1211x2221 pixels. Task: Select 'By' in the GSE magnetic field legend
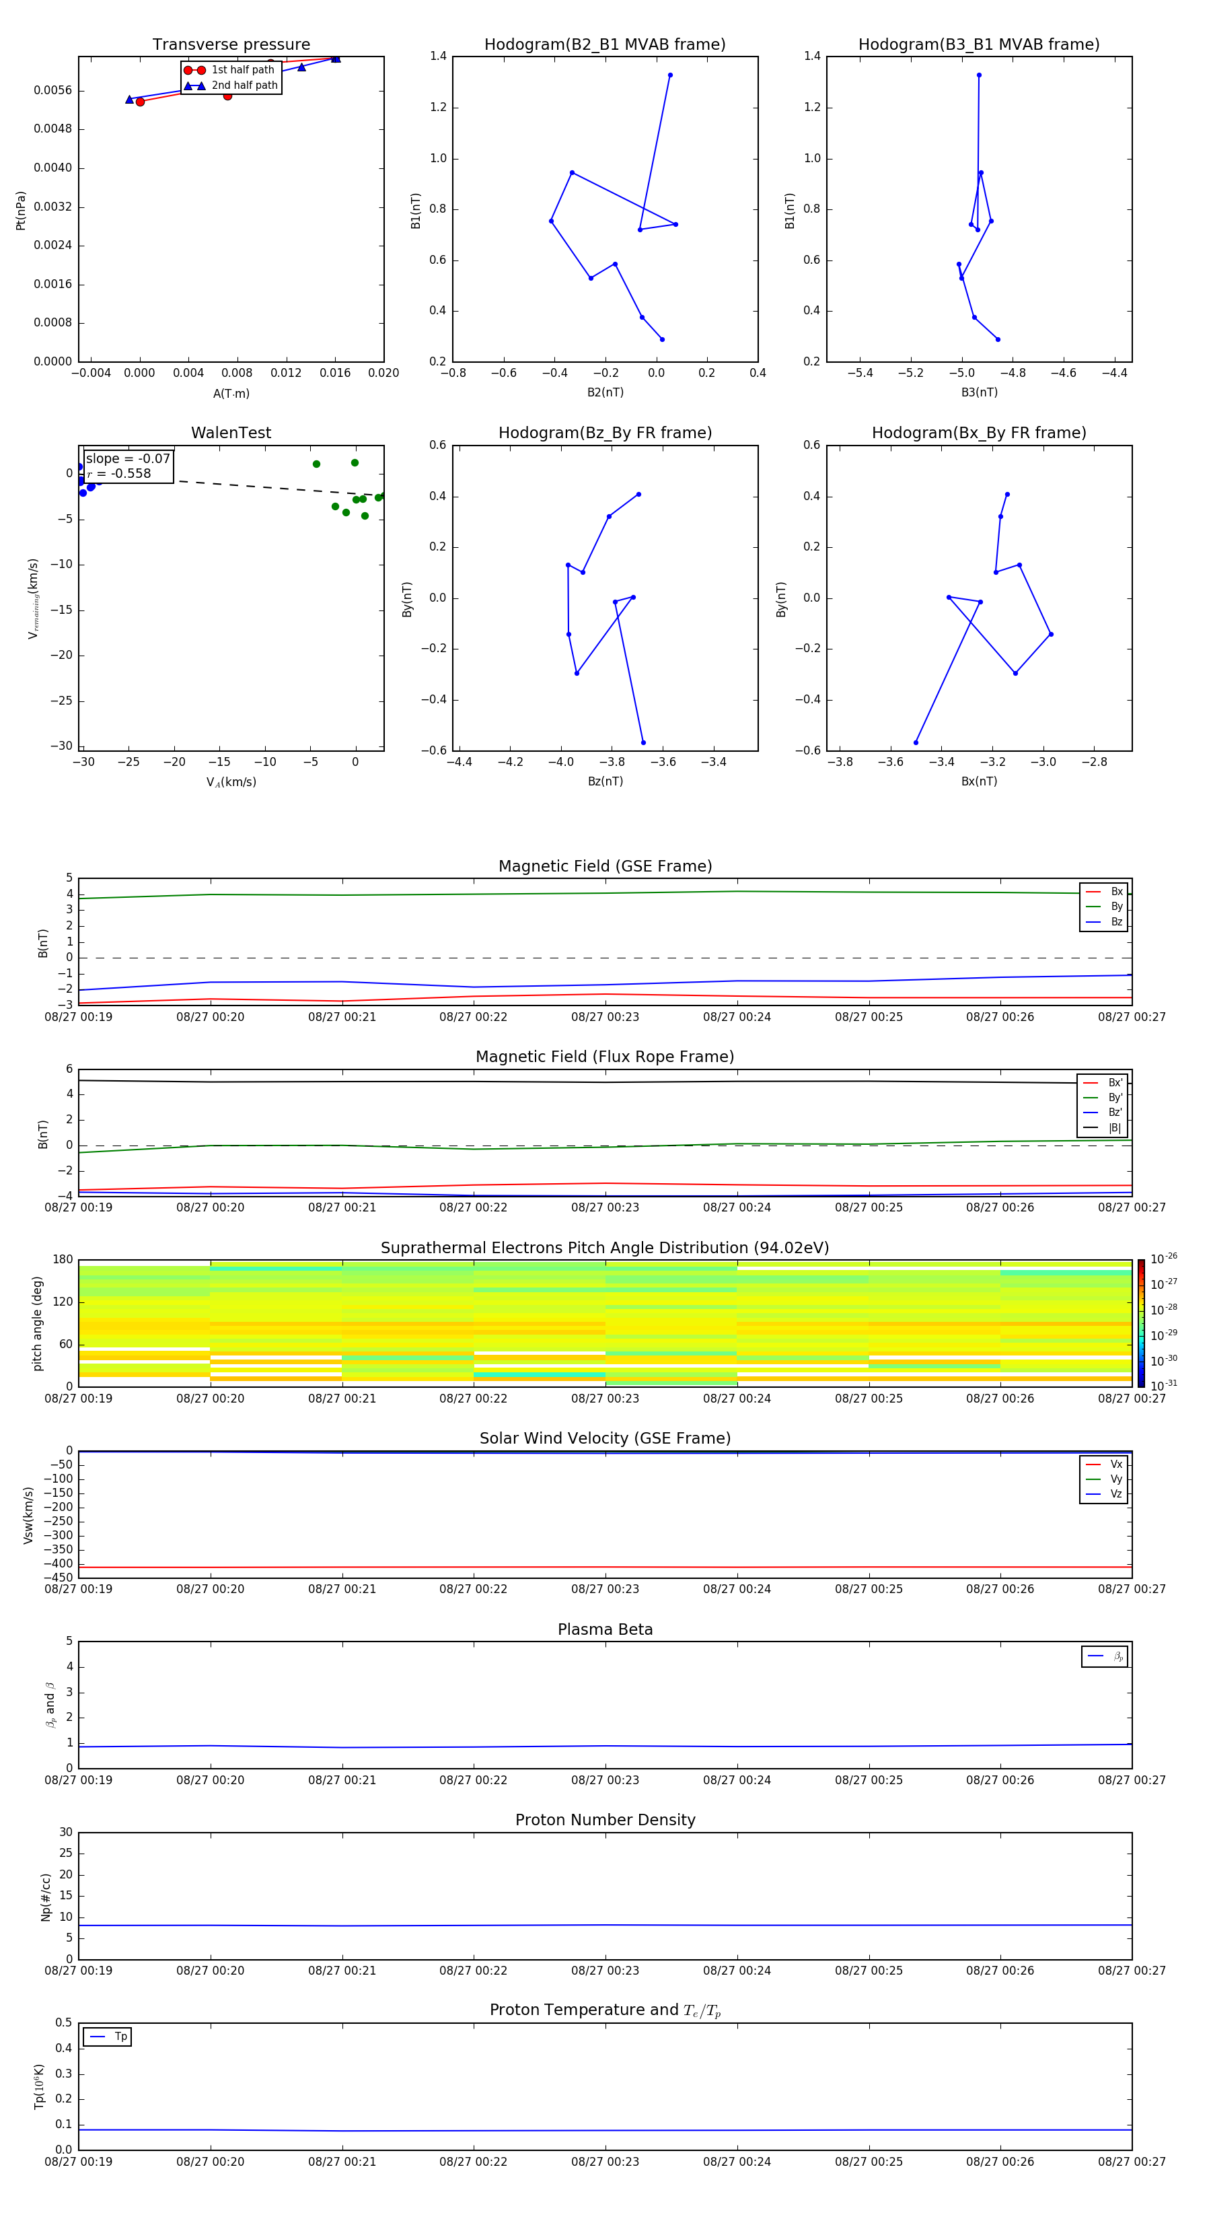coord(1104,906)
